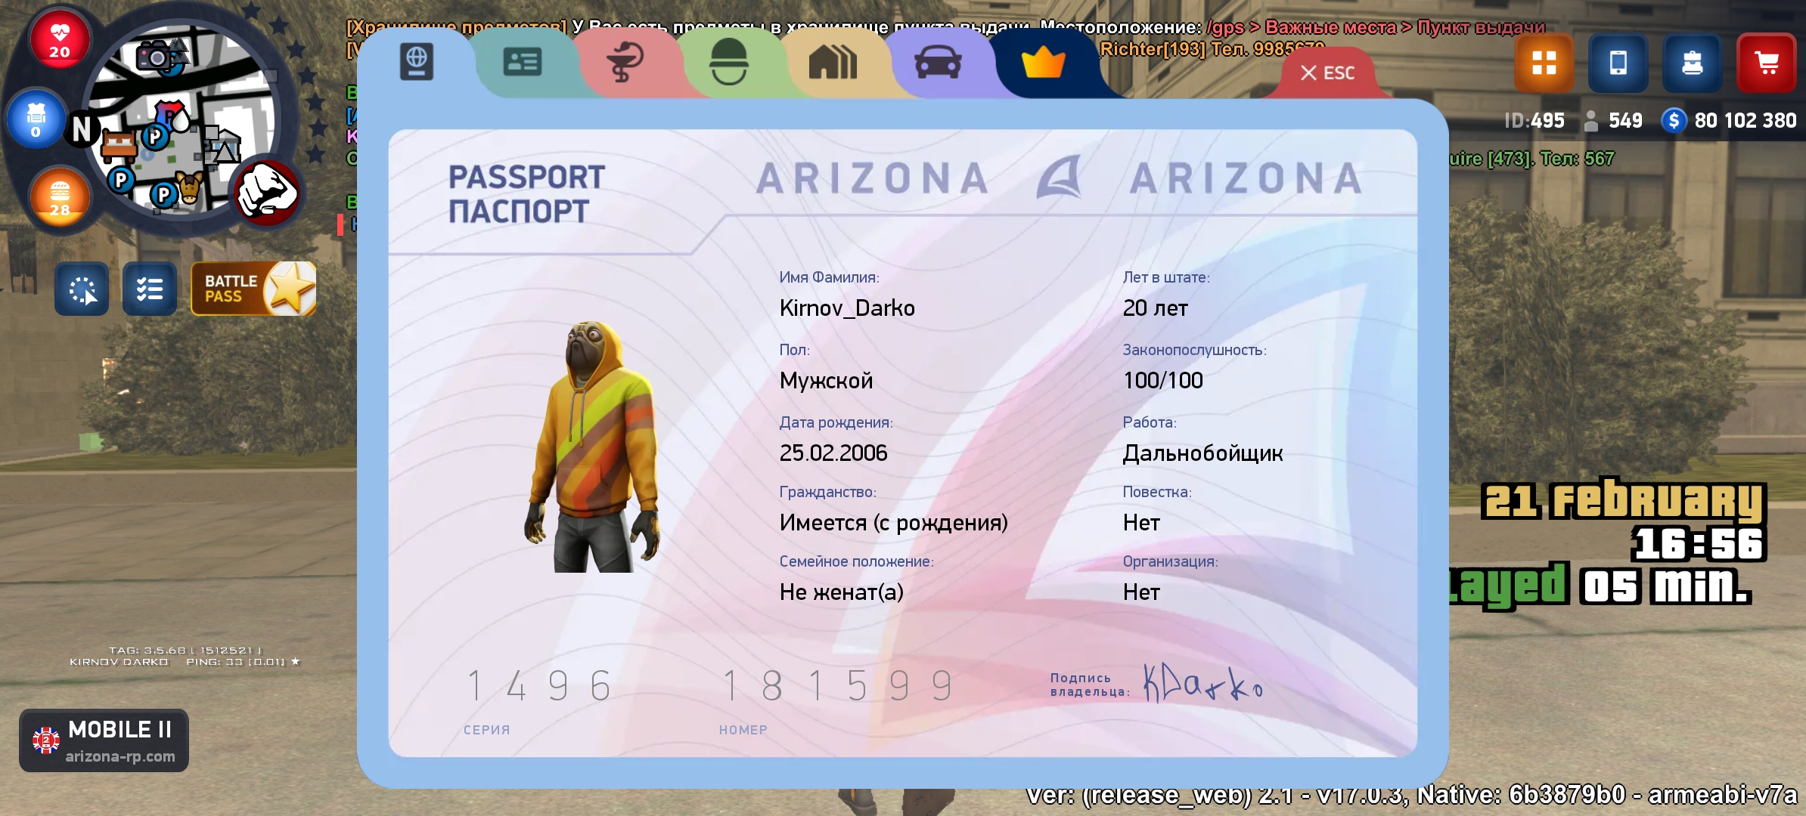Screen dimensions: 1806x816
Task: Switch to the car vehicles tab
Action: [938, 62]
